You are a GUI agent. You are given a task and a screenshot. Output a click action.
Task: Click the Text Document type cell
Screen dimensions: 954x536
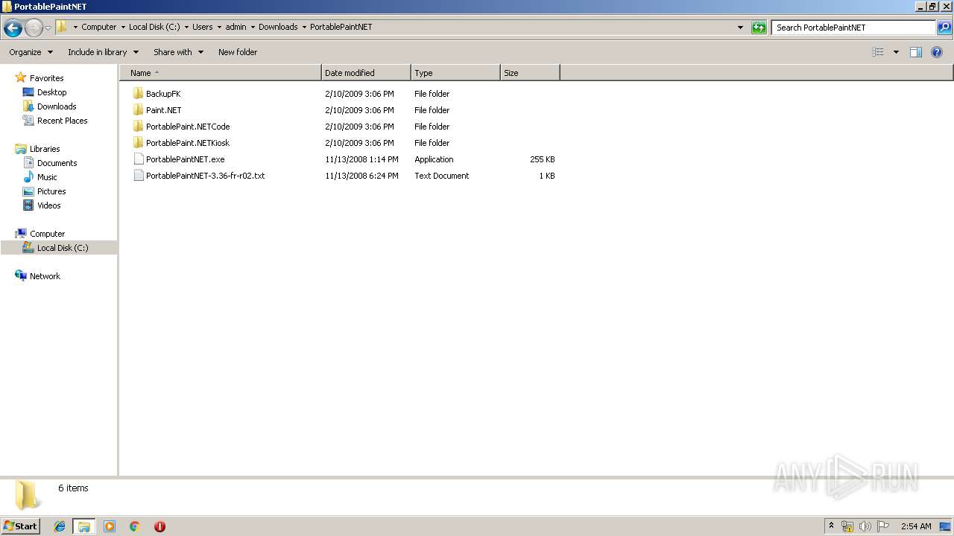442,176
